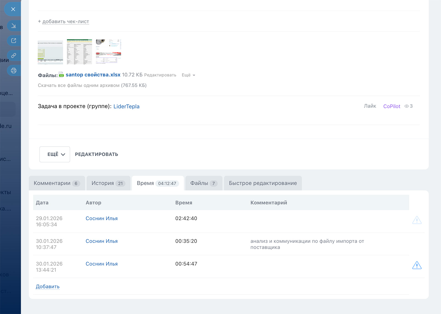Screen dimensions: 441x314
Task: Open CoPilot link
Action: (x=392, y=107)
